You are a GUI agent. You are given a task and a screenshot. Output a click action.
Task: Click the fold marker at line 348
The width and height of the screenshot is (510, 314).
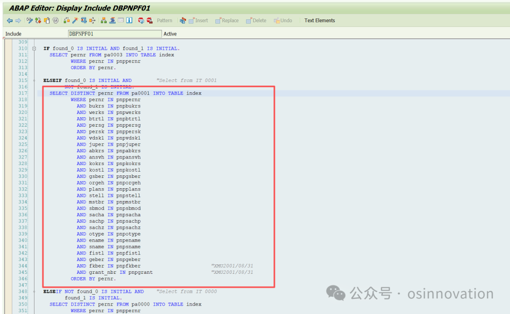point(34,291)
